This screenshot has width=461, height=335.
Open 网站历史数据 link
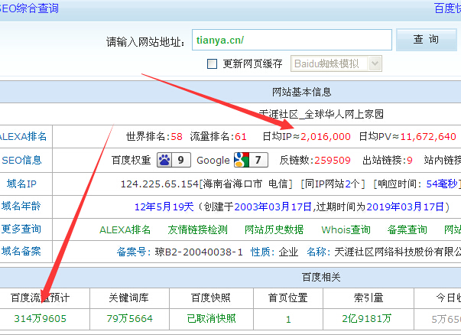tap(274, 229)
